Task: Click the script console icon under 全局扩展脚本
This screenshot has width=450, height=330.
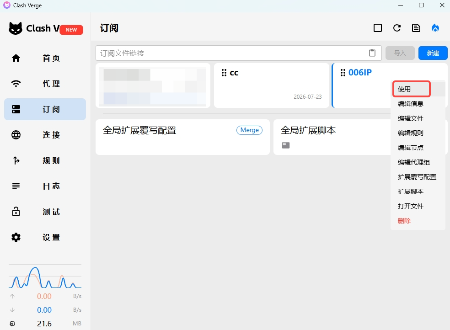Action: pos(286,145)
